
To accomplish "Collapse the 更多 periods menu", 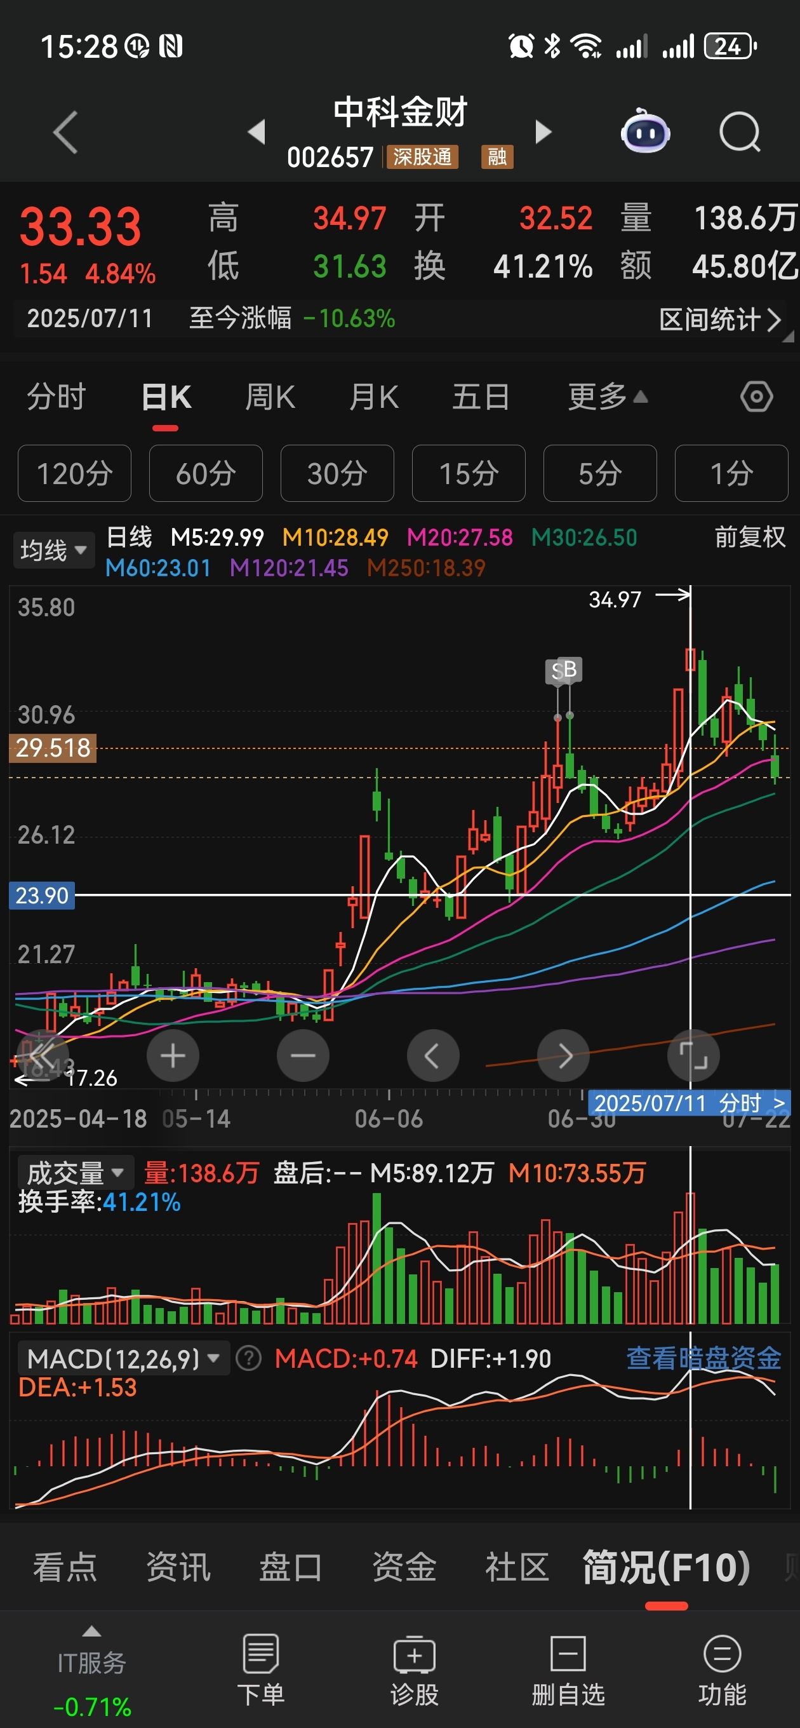I will (x=608, y=396).
